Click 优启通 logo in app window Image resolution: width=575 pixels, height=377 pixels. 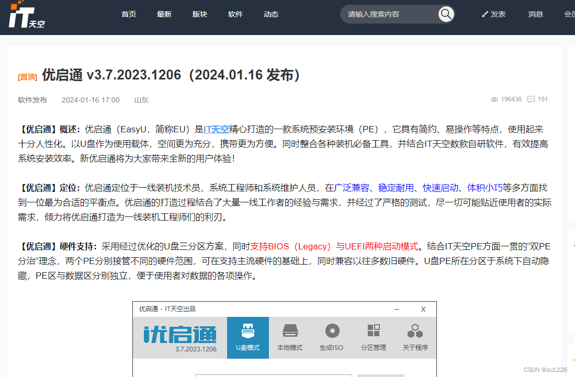click(179, 334)
